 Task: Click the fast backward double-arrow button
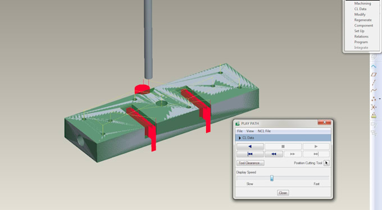click(x=274, y=154)
